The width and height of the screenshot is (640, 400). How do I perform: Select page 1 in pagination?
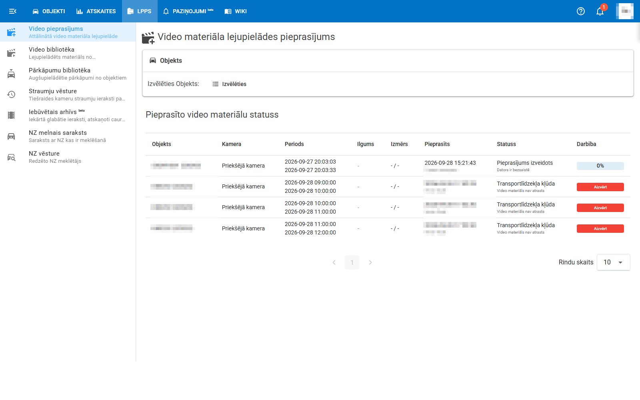352,262
